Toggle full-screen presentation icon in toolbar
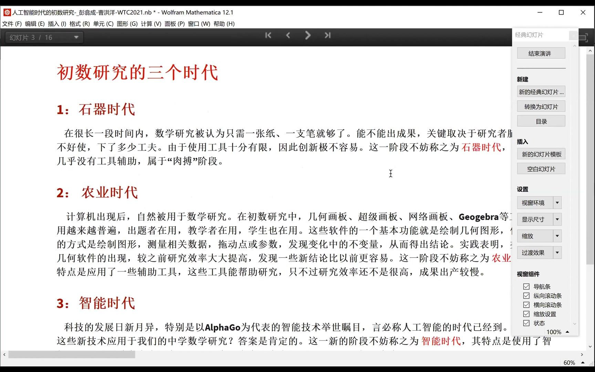 [x=583, y=38]
